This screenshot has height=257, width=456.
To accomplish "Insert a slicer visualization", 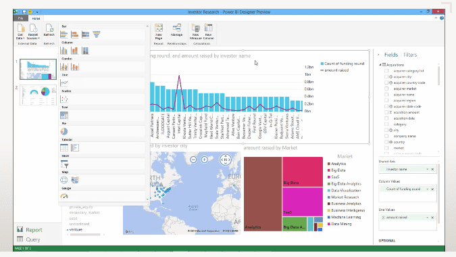I will [x=64, y=164].
